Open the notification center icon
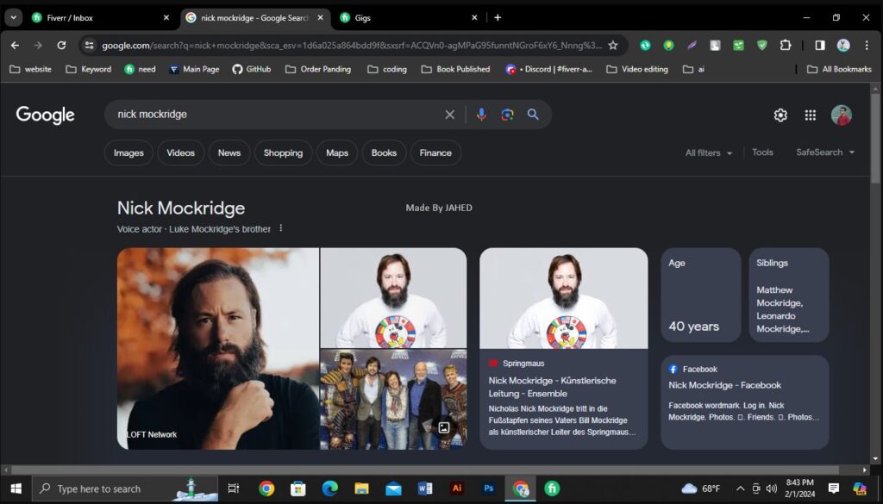 [x=834, y=488]
